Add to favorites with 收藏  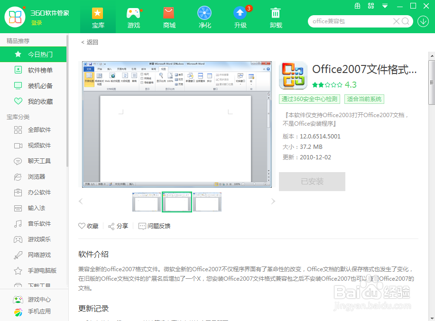(x=89, y=226)
